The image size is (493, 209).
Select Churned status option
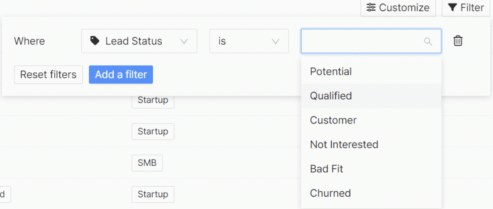pos(330,193)
